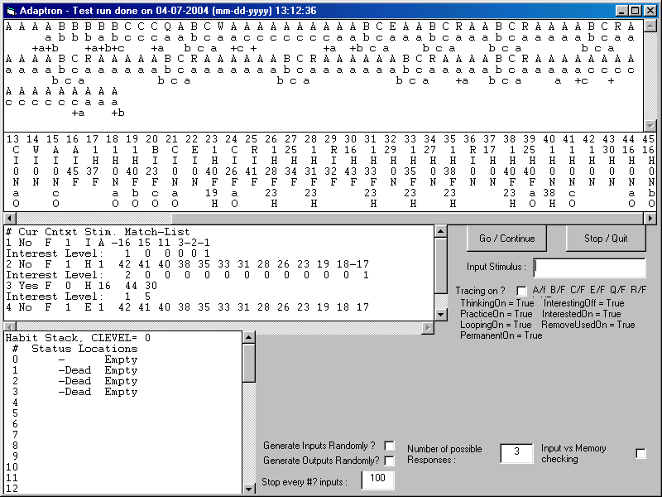This screenshot has width=662, height=497.
Task: Click the Match-List vertical scrollbar thumb
Action: tap(441, 265)
